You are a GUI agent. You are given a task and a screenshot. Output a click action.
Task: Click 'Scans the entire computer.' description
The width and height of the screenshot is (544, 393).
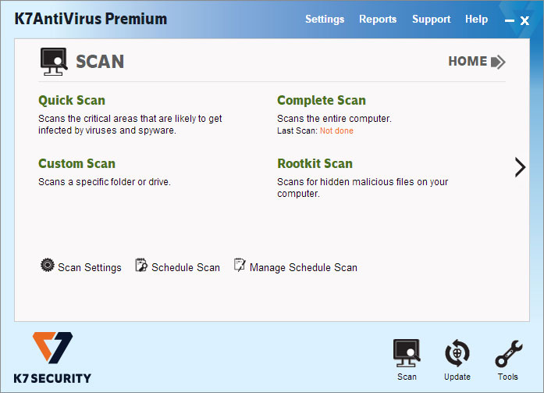(334, 119)
